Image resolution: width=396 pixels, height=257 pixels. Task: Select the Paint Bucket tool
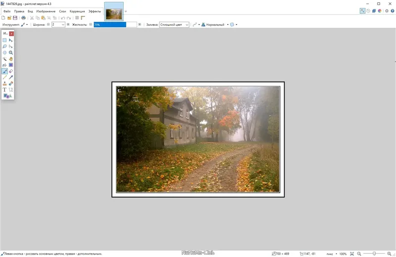(x=4, y=65)
